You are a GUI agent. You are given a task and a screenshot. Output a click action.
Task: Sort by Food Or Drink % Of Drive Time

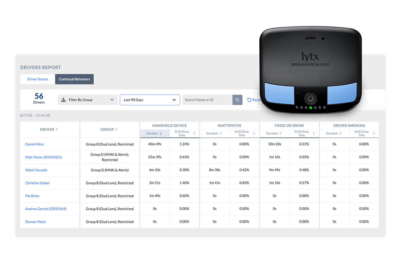tap(305, 134)
